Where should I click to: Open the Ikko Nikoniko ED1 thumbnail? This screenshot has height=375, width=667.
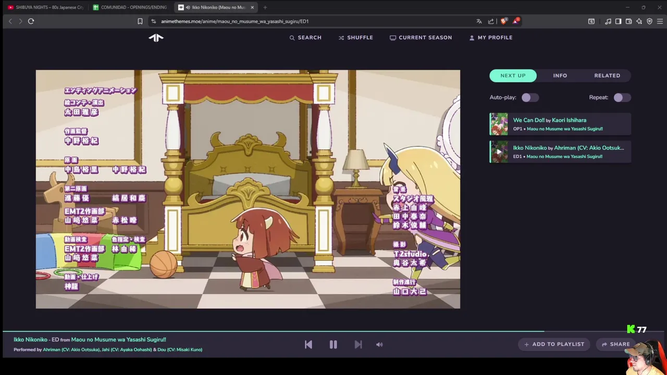499,152
